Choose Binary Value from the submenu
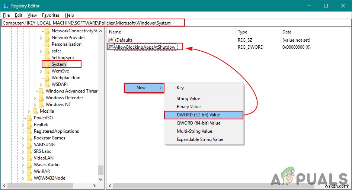Screen dimensions: 352x190 (204, 107)
